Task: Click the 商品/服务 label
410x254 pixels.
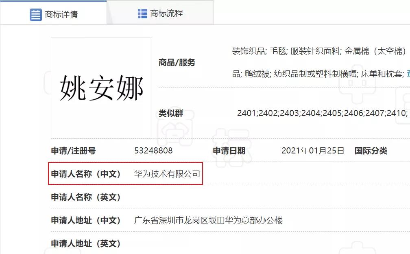Action: [x=177, y=63]
